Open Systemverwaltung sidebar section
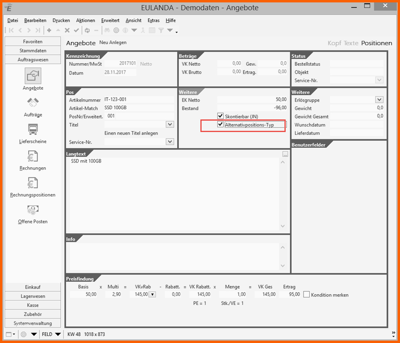400x343 pixels. [33, 323]
